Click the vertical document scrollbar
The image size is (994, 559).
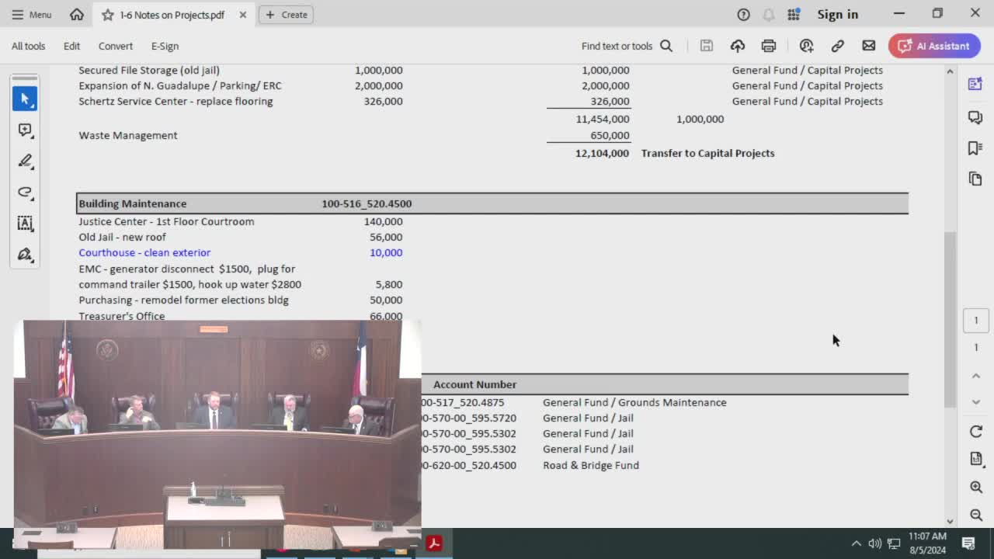tap(950, 318)
